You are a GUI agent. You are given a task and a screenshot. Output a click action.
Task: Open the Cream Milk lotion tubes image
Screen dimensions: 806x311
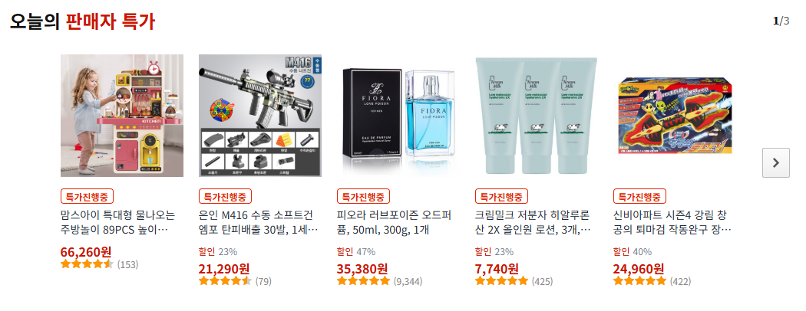point(536,116)
